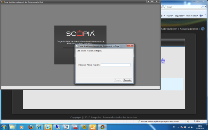The height and width of the screenshot is (130, 208).
Task: Click the Cancelar button in the PIN dialog
Action: coord(128,80)
